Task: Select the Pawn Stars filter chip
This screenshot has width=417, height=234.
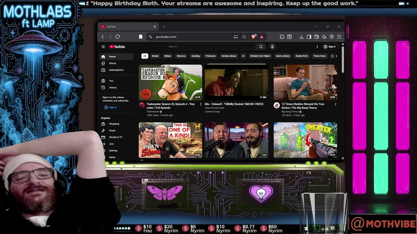Action: [320, 56]
